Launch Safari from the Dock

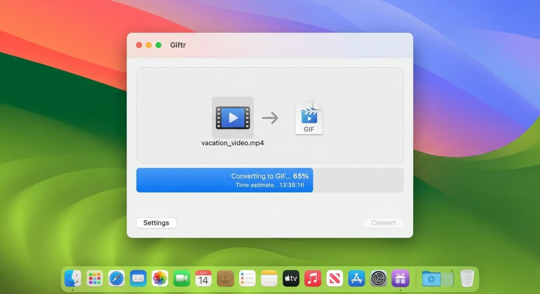point(116,278)
